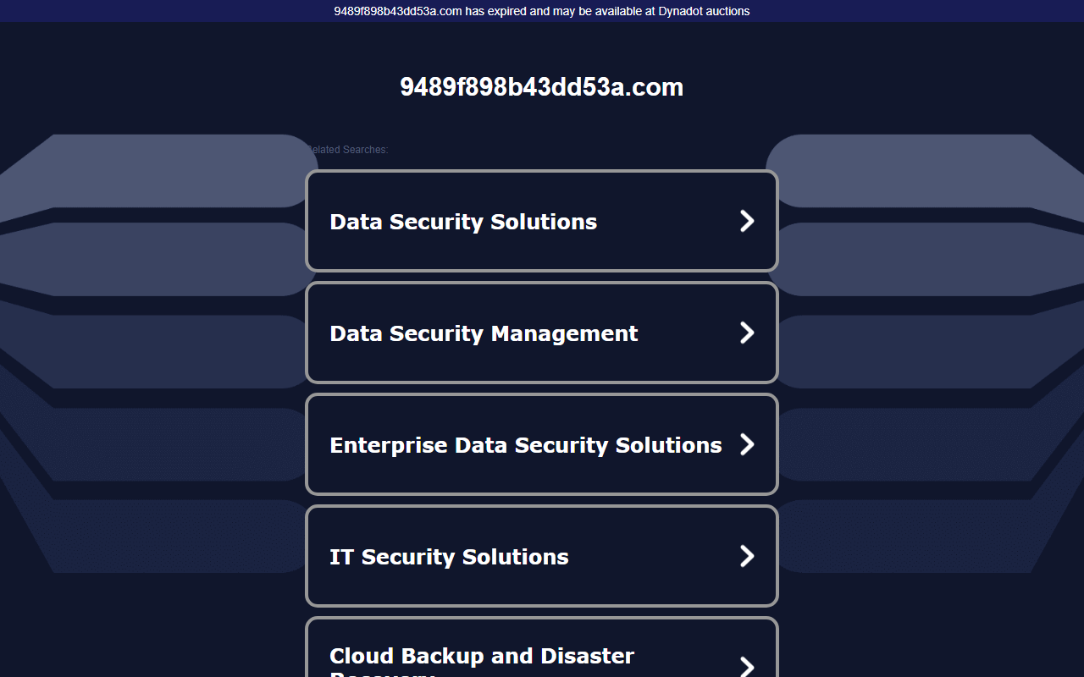Click chevron beside Enterprise Data Security Solutions
Image resolution: width=1084 pixels, height=677 pixels.
click(747, 444)
